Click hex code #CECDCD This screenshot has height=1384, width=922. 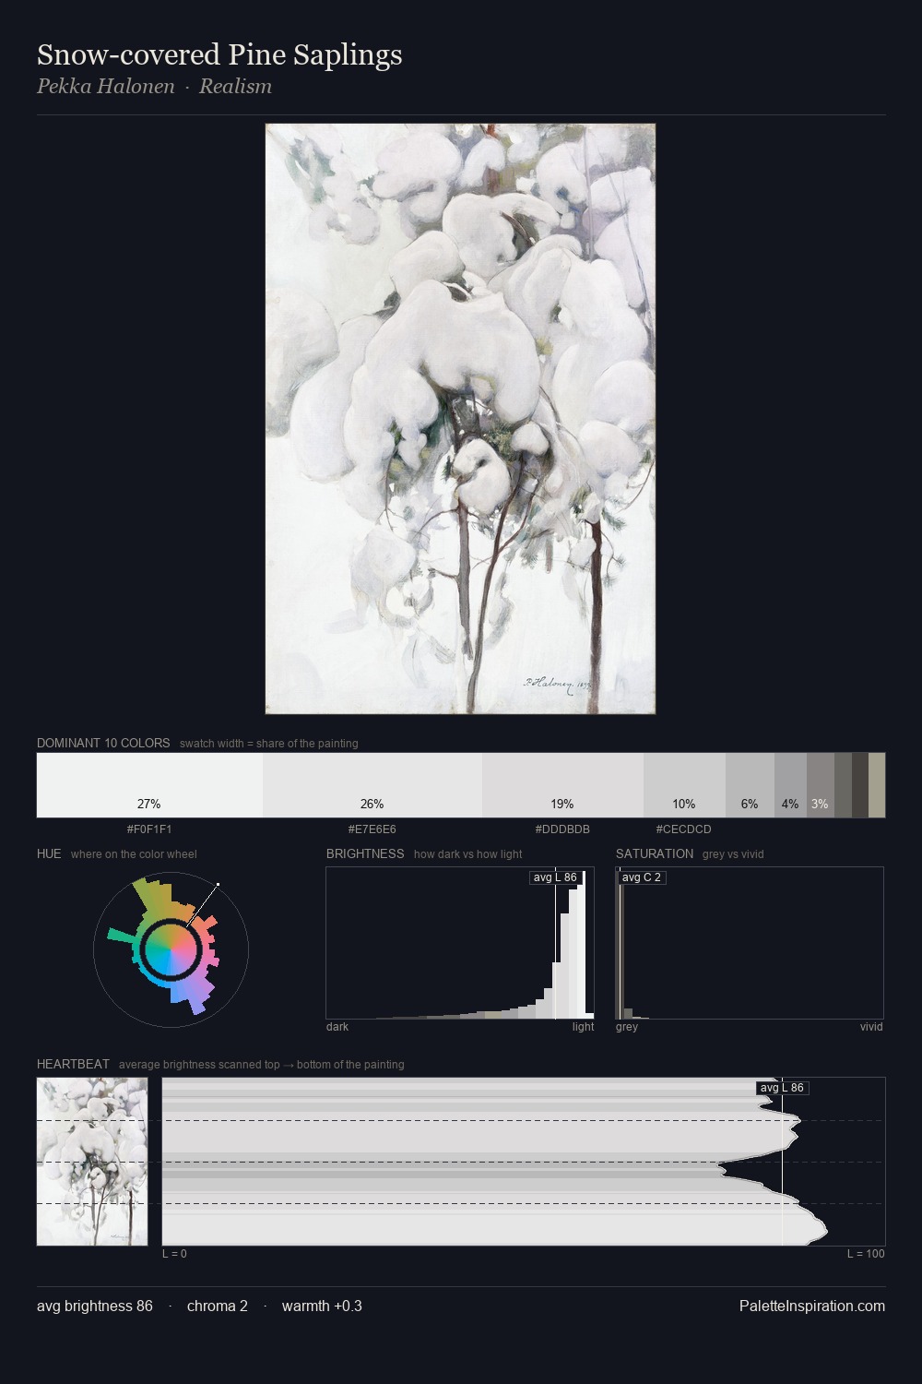(684, 829)
